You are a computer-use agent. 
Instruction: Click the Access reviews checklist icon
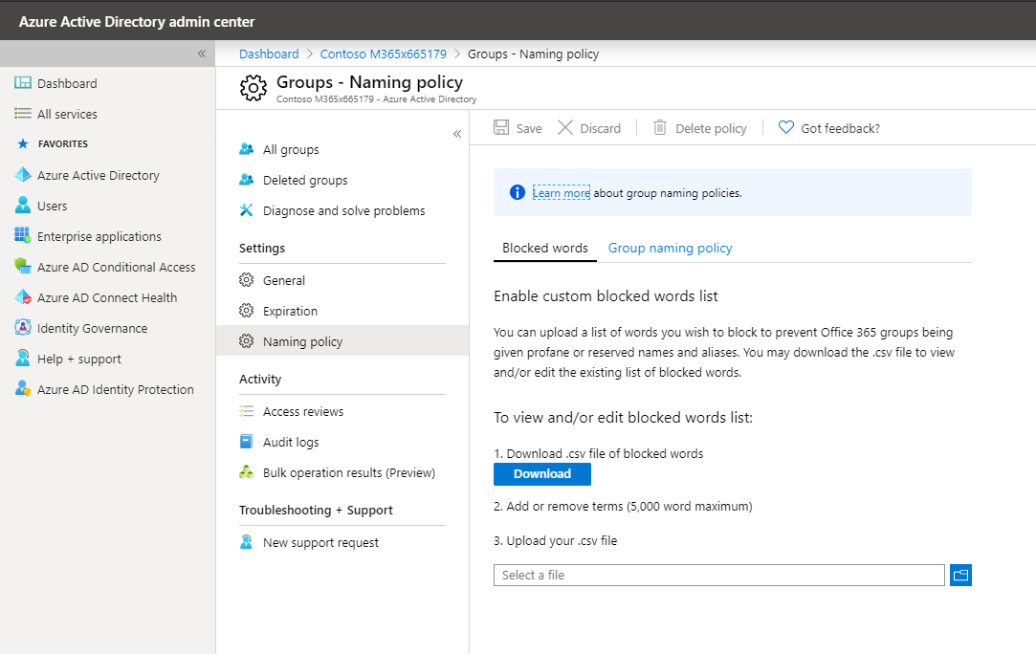tap(247, 411)
